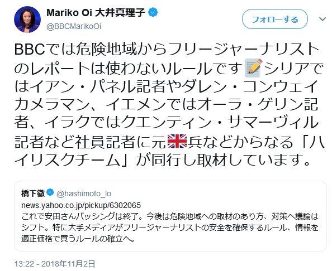Screen dimensions: 332x271
Task: Open the quoted tweet author 橋下徹
Action: tap(33, 193)
